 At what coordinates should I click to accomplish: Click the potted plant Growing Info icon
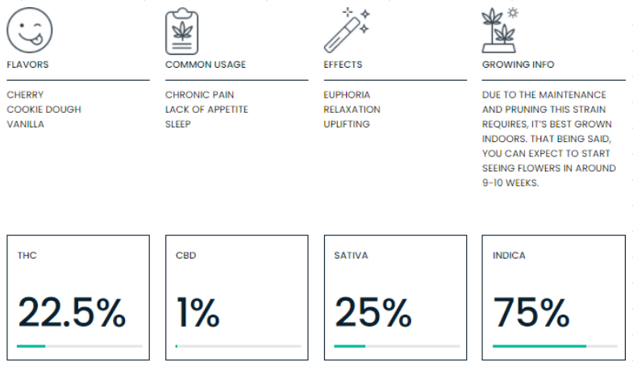[501, 30]
